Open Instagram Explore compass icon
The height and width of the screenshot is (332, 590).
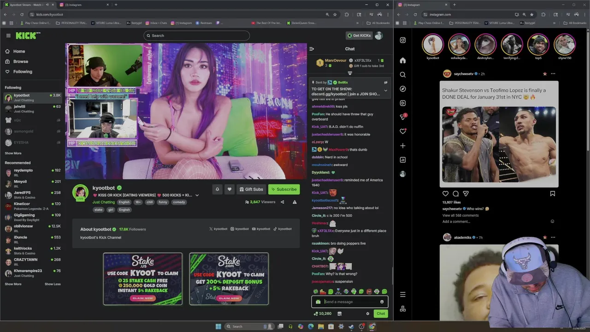pyautogui.click(x=403, y=89)
